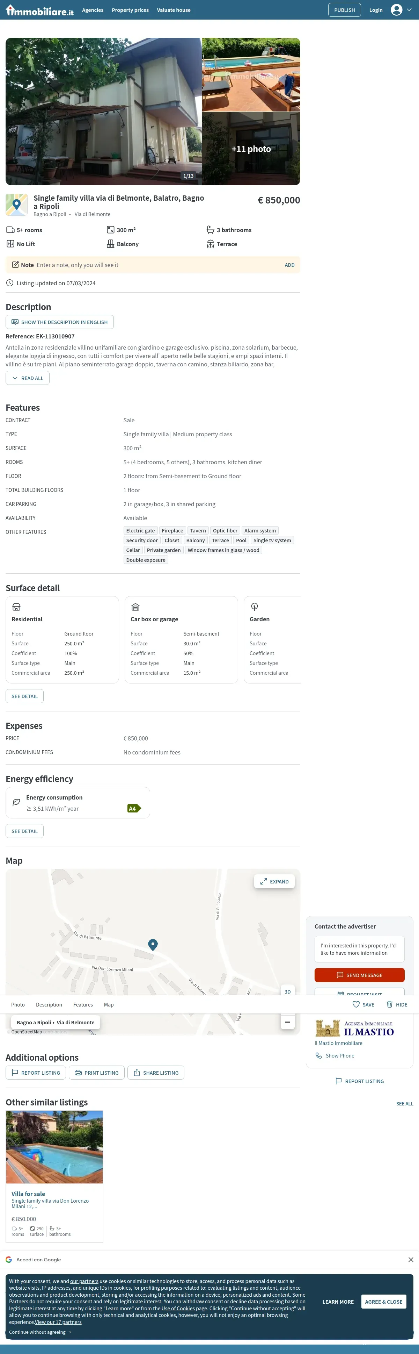Click the Show Phone handset icon

[x=319, y=1055]
